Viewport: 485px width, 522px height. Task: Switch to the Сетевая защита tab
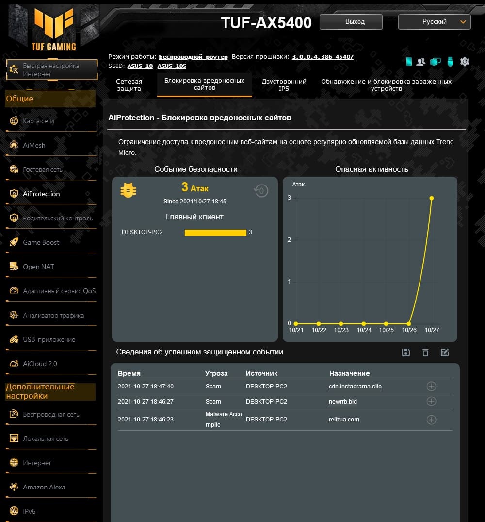tap(129, 85)
